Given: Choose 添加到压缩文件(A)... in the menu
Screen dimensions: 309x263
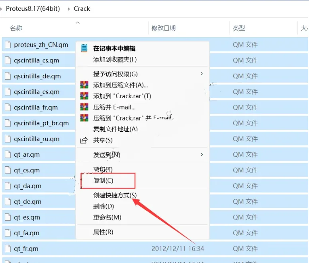Looking at the screenshot, I should coord(120,85).
